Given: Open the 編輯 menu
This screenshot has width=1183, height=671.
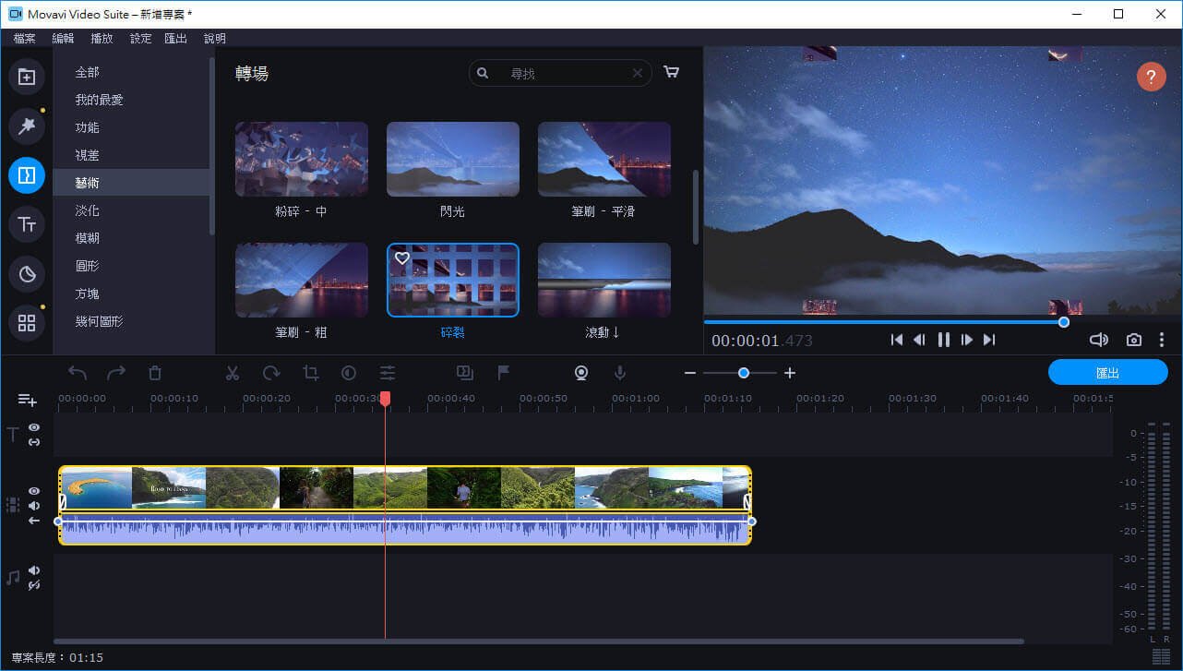Looking at the screenshot, I should (x=63, y=38).
